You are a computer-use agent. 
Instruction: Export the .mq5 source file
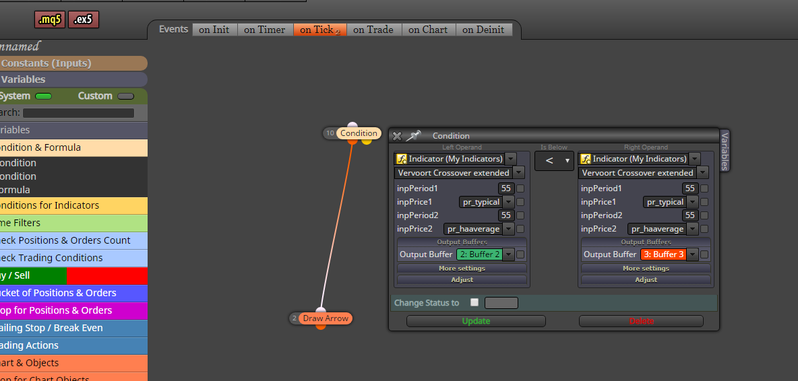coord(50,20)
